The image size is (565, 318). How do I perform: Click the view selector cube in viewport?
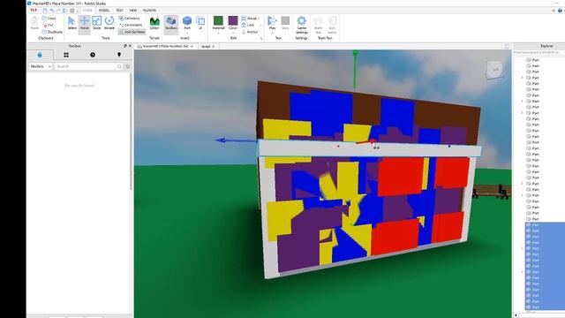tap(495, 69)
